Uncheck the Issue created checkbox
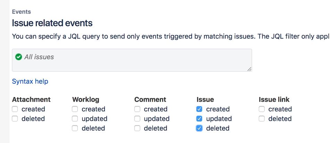The image size is (330, 143). [x=199, y=109]
